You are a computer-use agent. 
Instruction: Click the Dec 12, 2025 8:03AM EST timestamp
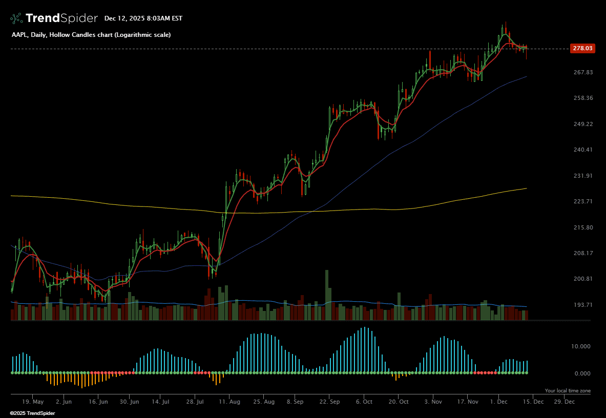pyautogui.click(x=143, y=18)
